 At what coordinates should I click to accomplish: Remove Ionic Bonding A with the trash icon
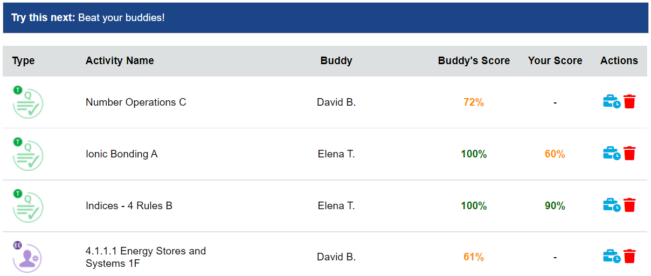[x=629, y=153]
